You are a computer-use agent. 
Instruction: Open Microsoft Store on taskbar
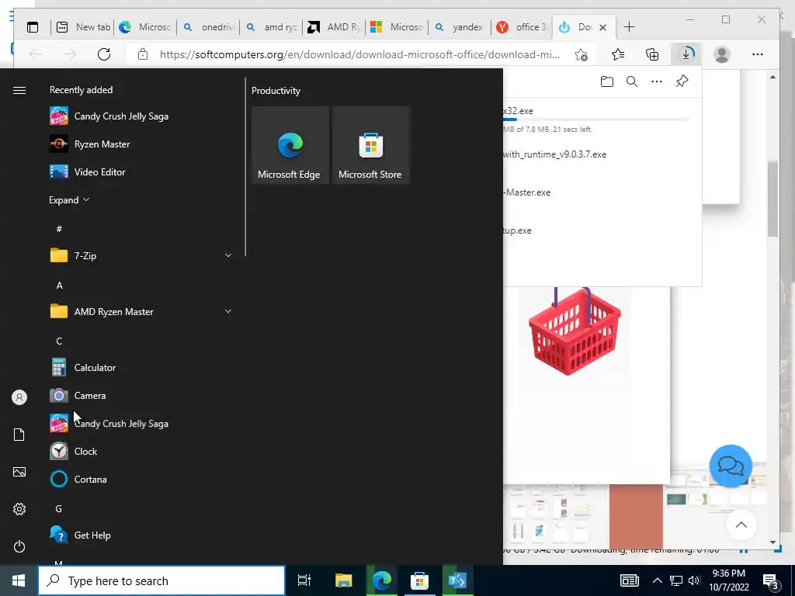pos(419,580)
